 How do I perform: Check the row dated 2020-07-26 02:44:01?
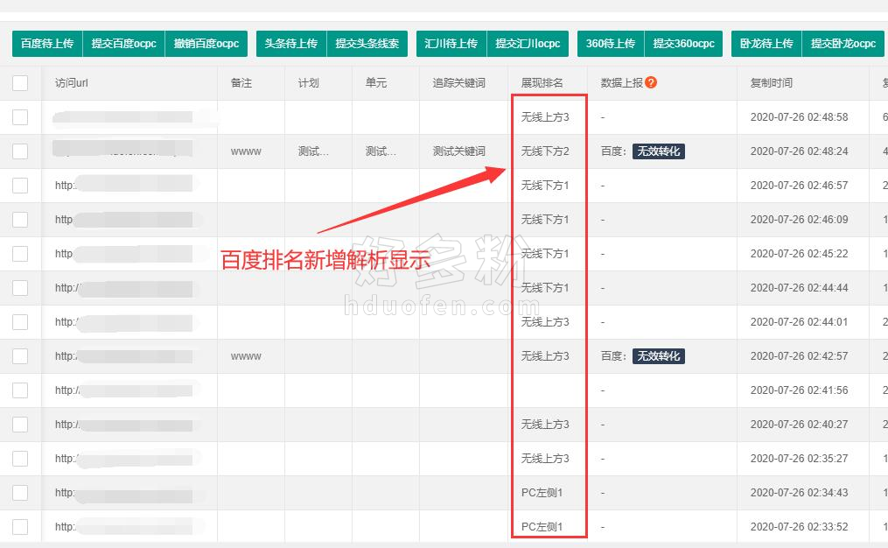tap(20, 322)
